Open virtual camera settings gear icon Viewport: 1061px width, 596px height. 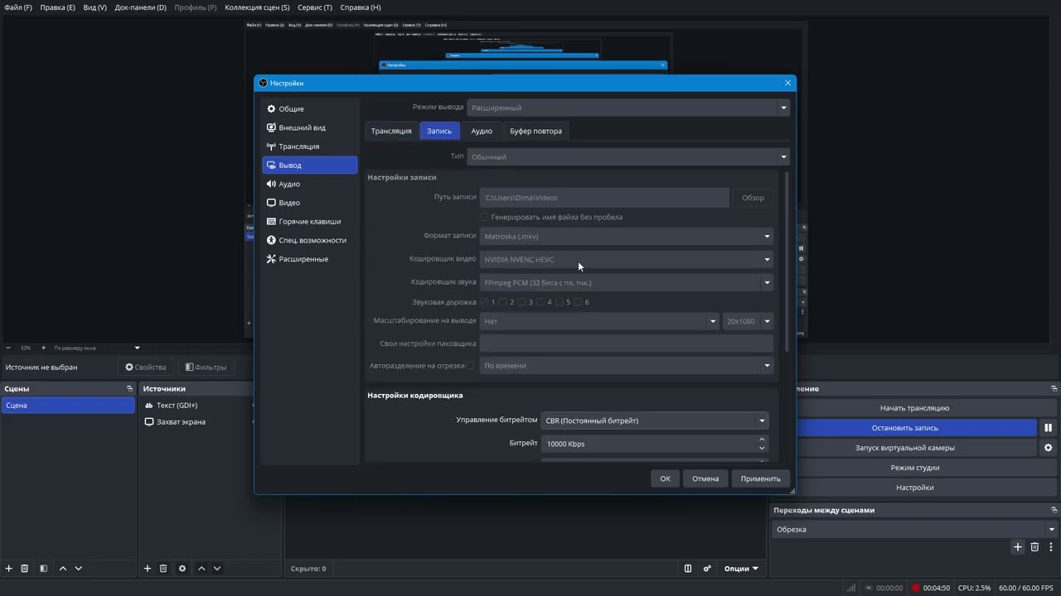[1049, 448]
